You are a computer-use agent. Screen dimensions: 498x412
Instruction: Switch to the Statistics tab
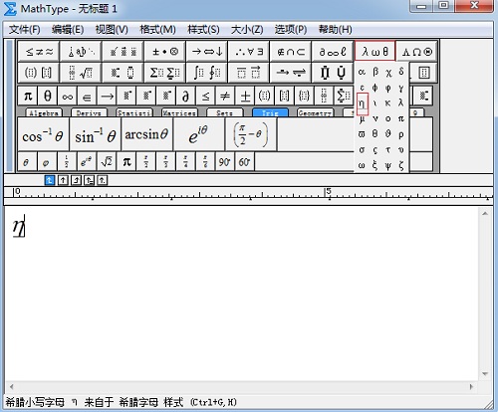tap(134, 112)
